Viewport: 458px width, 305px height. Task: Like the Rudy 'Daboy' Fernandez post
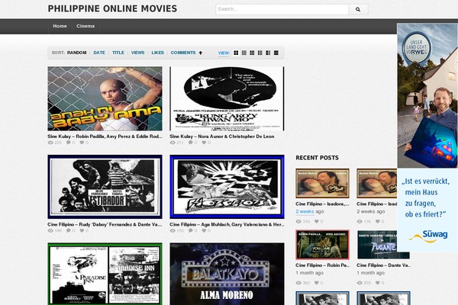point(82,230)
